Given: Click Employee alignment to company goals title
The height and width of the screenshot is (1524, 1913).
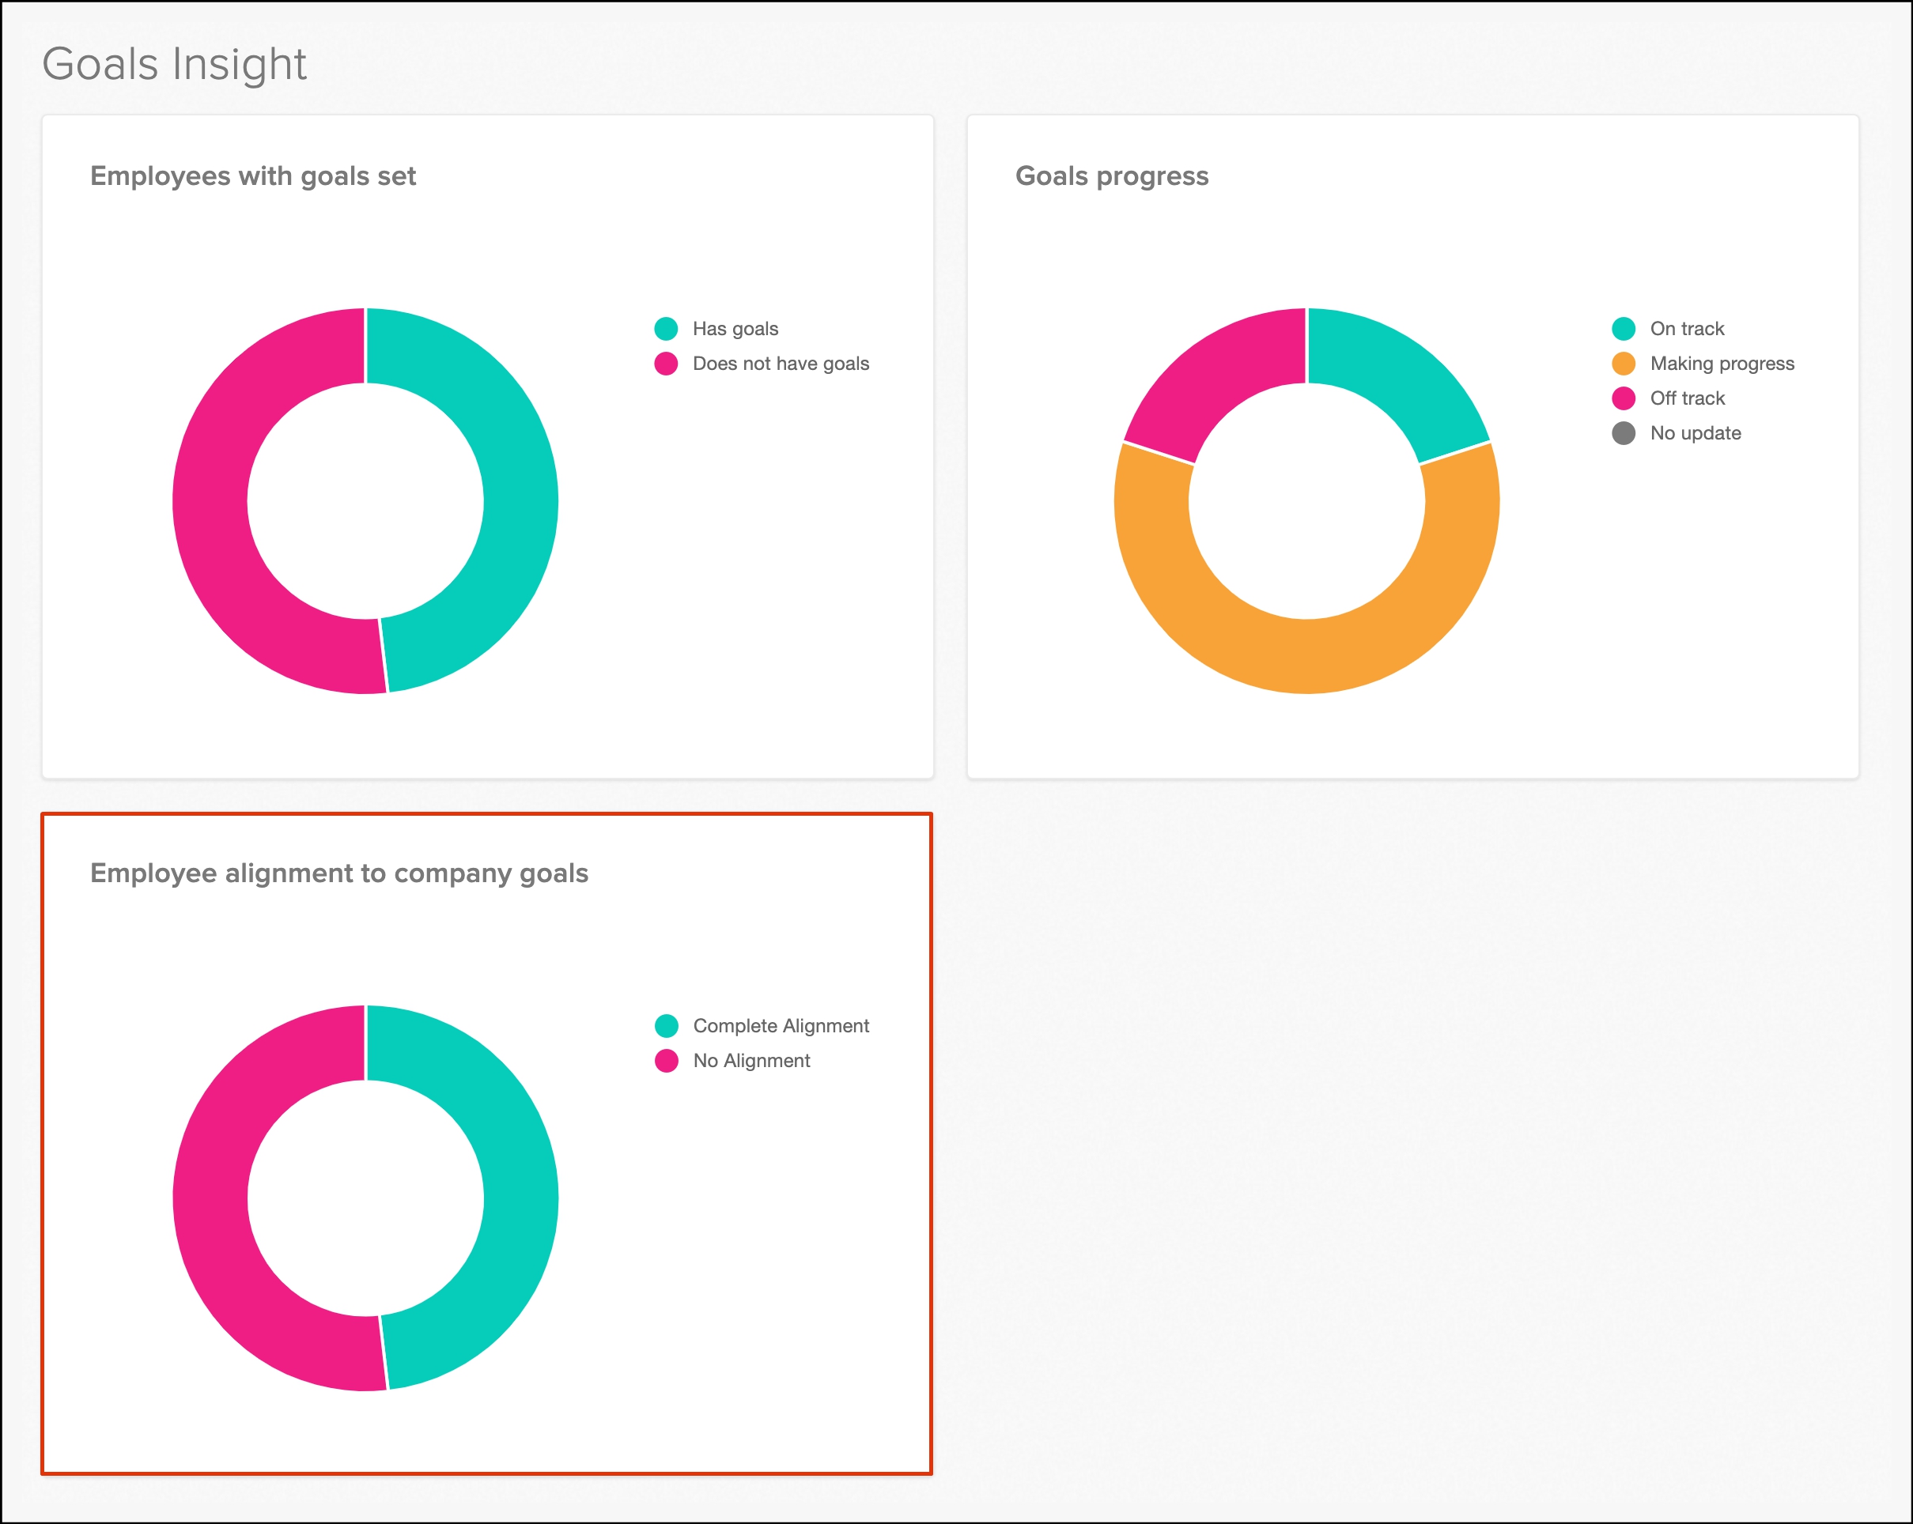Looking at the screenshot, I should 339,873.
